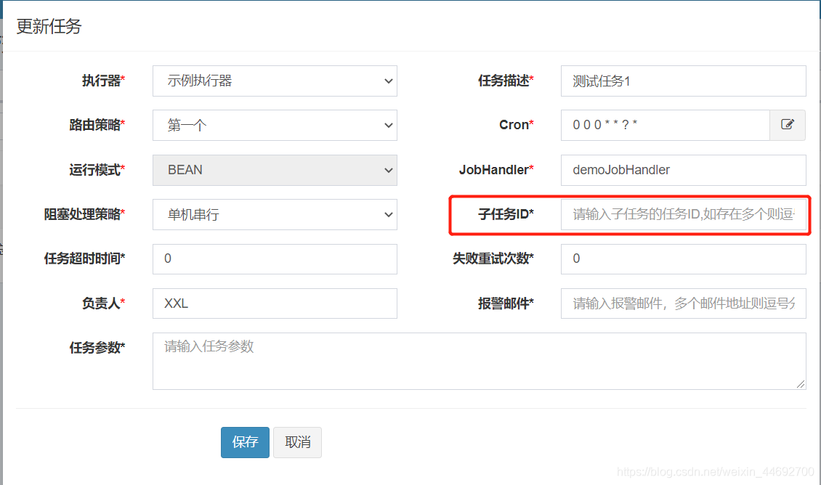Image resolution: width=821 pixels, height=485 pixels.
Task: Focus the Cron expression input field
Action: coord(666,125)
